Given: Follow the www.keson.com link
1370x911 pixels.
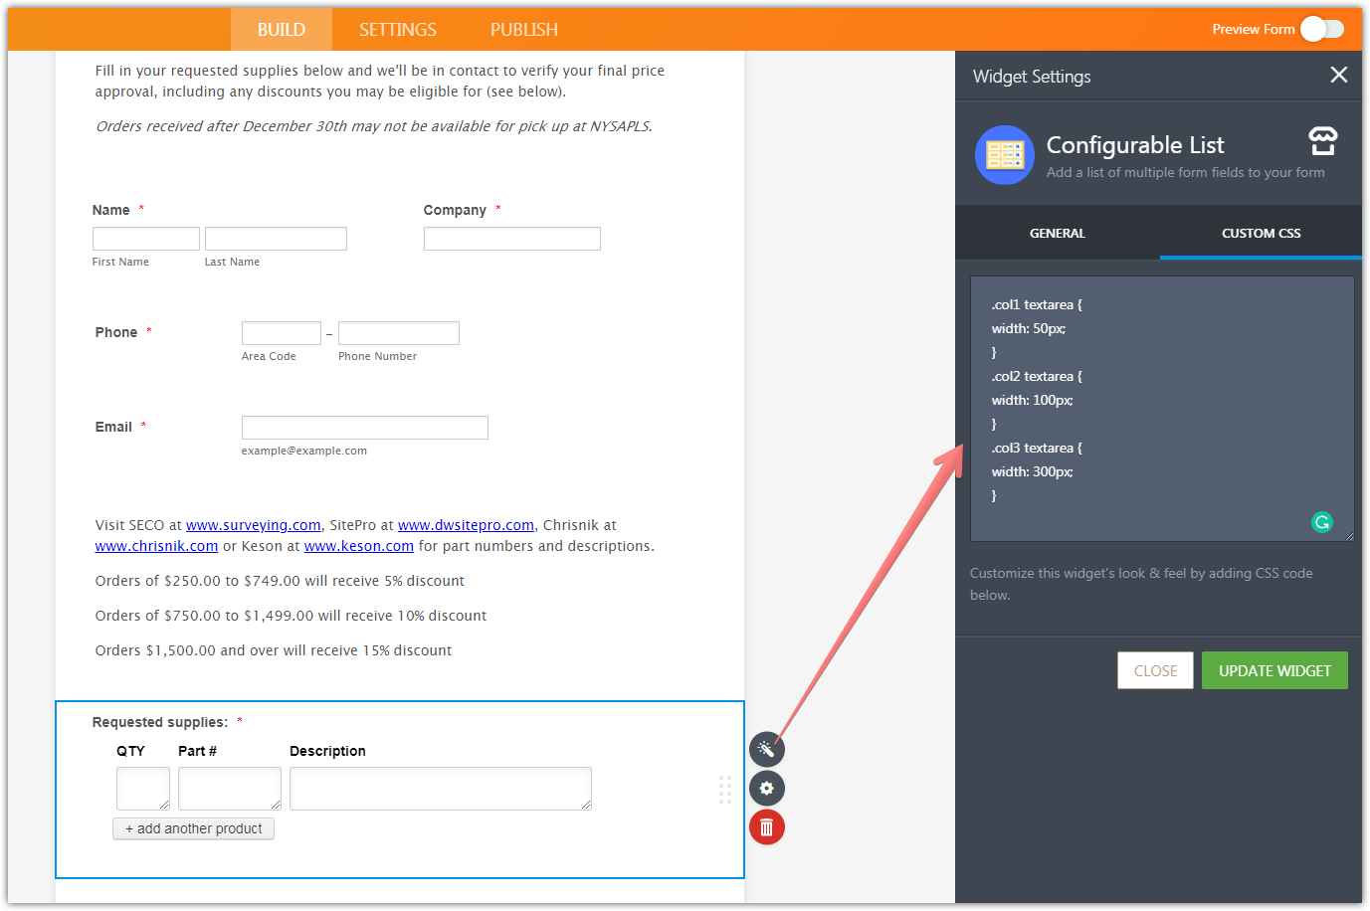Looking at the screenshot, I should click(358, 546).
